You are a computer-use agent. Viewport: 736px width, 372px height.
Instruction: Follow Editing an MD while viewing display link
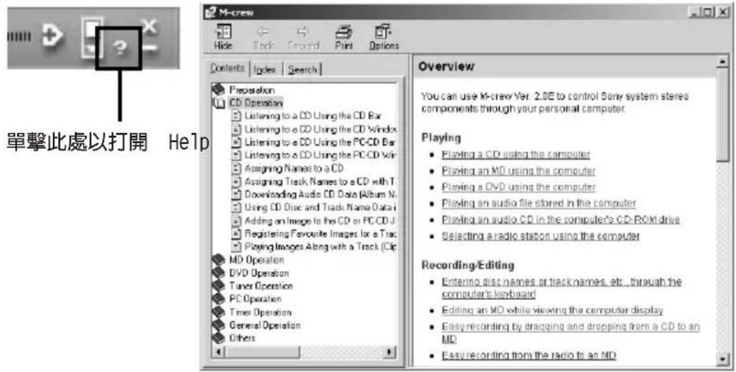tap(552, 310)
